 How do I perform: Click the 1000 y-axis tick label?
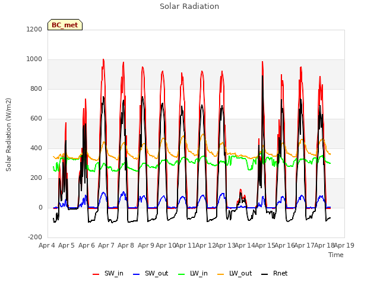pyautogui.click(x=34, y=59)
